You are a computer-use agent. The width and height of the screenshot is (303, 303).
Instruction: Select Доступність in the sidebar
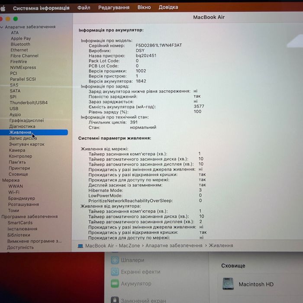(x=20, y=247)
